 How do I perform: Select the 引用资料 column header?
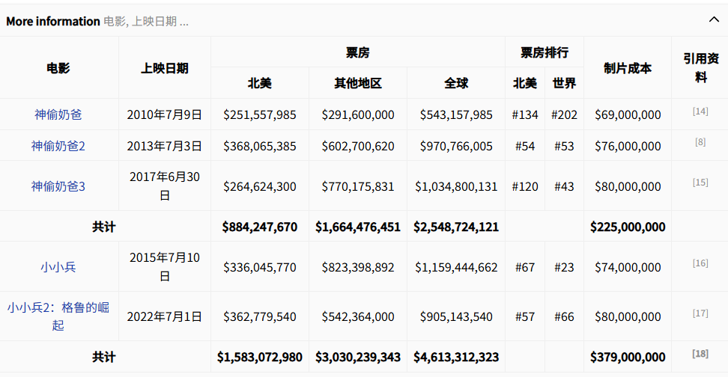(x=700, y=68)
